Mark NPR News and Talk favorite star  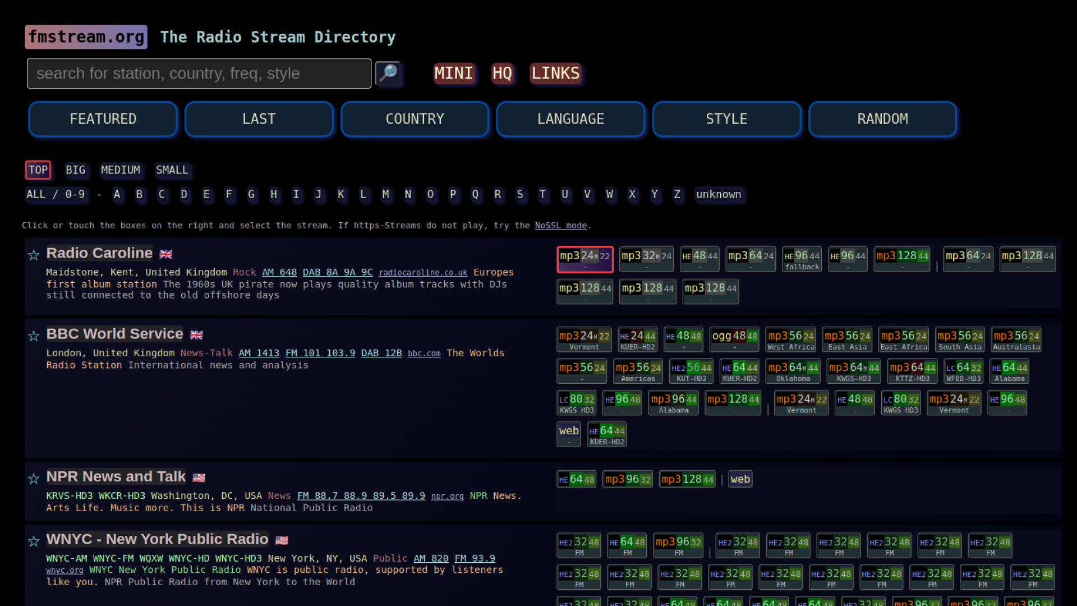point(34,478)
